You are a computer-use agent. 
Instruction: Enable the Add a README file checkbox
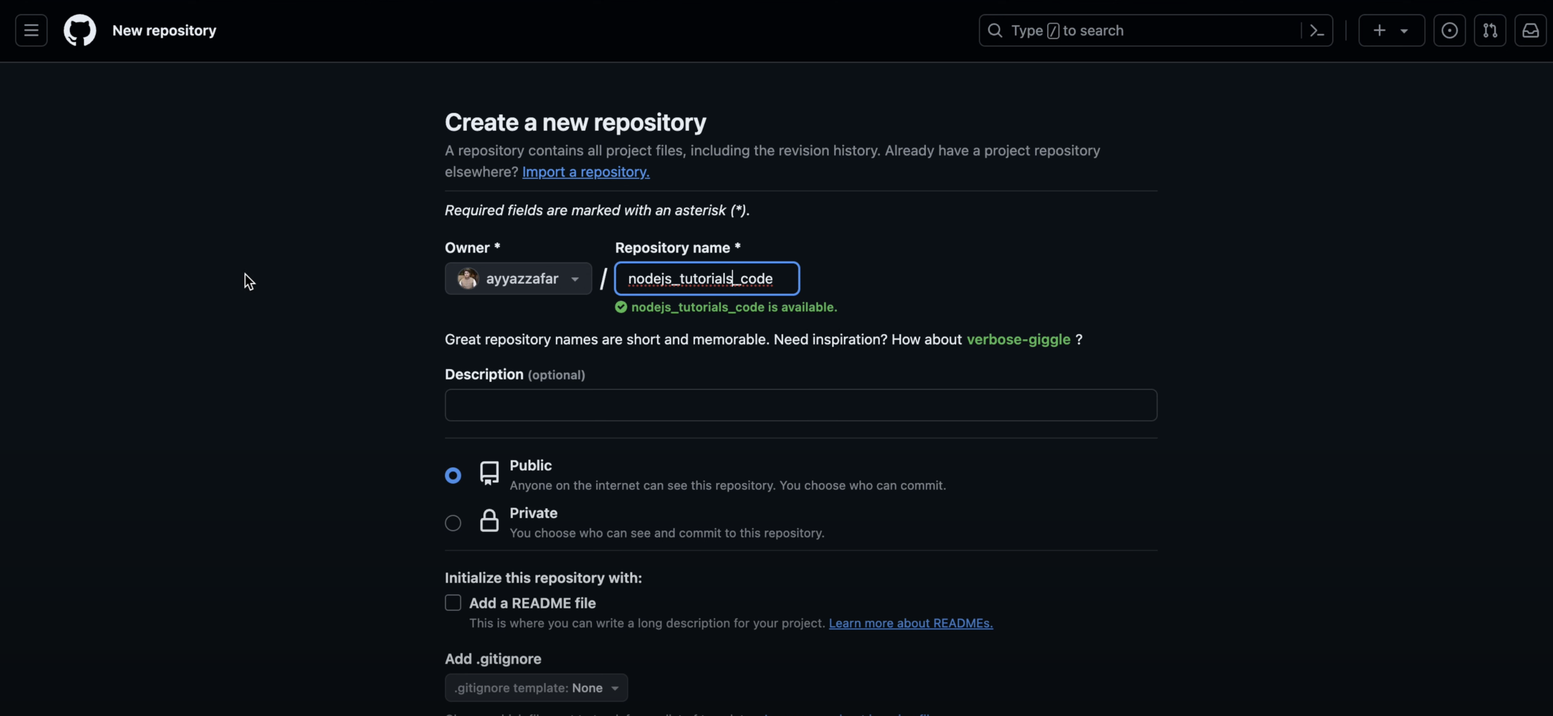point(453,603)
